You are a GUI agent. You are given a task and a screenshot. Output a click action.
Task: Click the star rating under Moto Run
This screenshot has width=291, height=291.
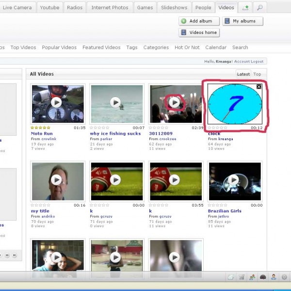[x=40, y=128]
